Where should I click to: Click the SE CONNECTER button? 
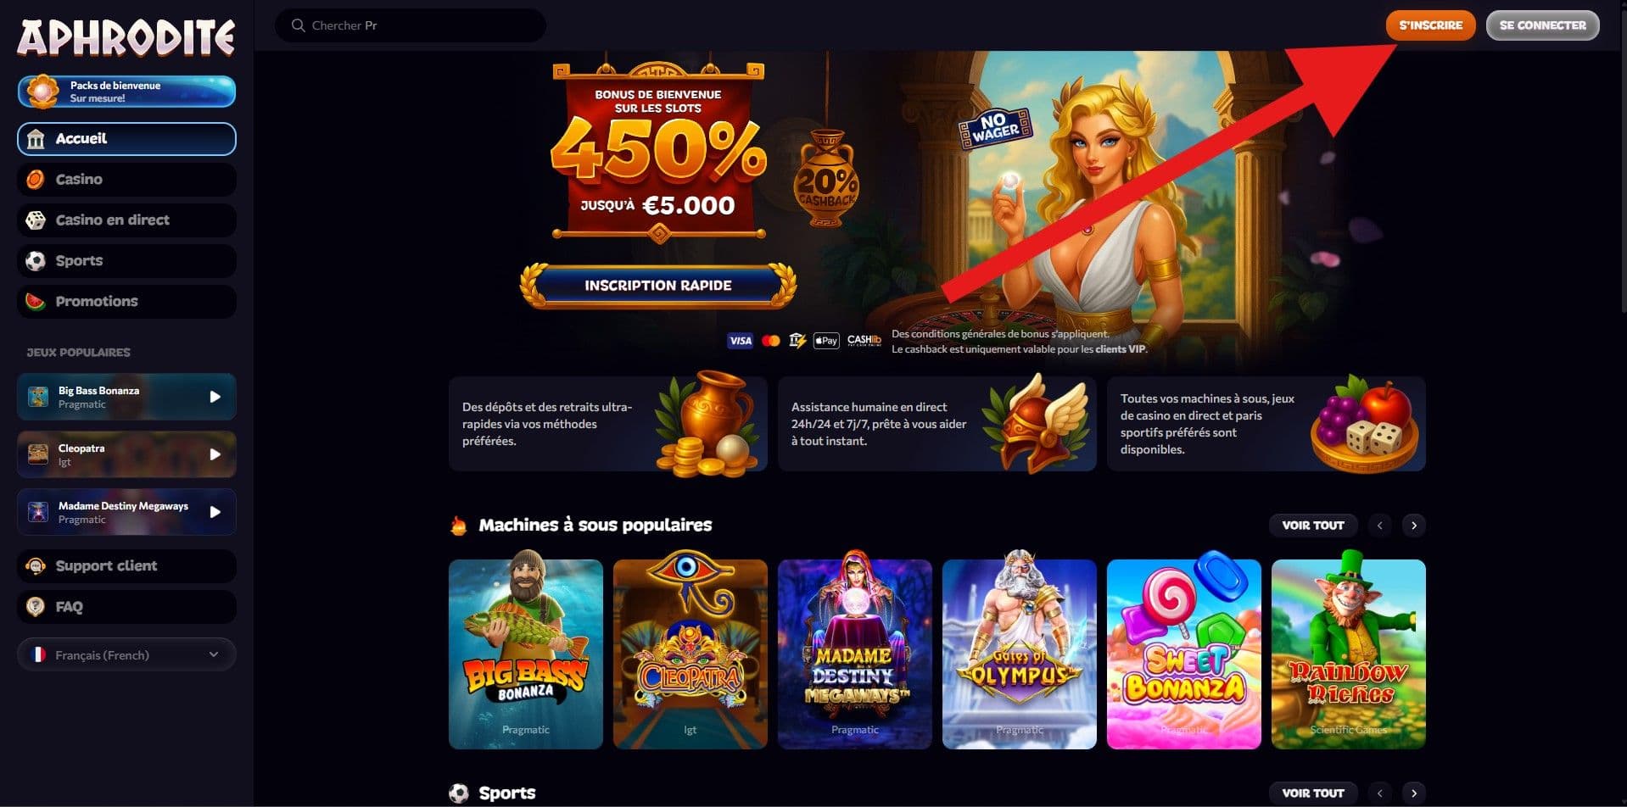pyautogui.click(x=1542, y=25)
